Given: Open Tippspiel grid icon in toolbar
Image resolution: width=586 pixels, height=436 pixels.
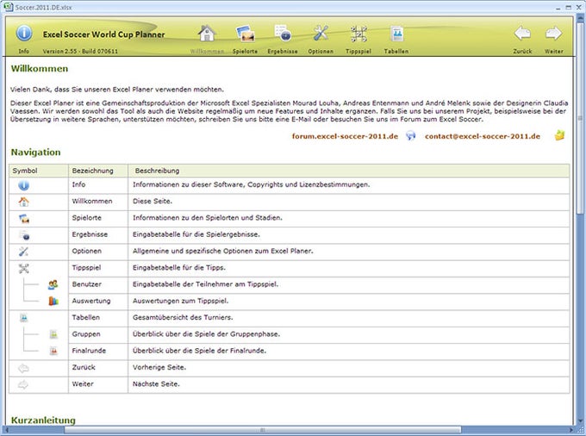Looking at the screenshot, I should point(358,34).
